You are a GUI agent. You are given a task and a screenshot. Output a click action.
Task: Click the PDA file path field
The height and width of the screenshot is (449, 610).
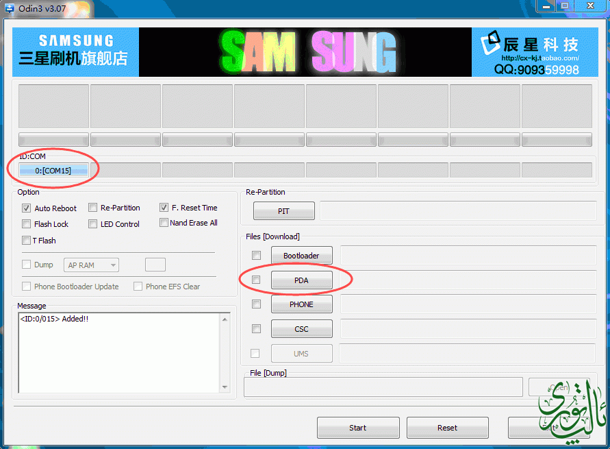(468, 280)
